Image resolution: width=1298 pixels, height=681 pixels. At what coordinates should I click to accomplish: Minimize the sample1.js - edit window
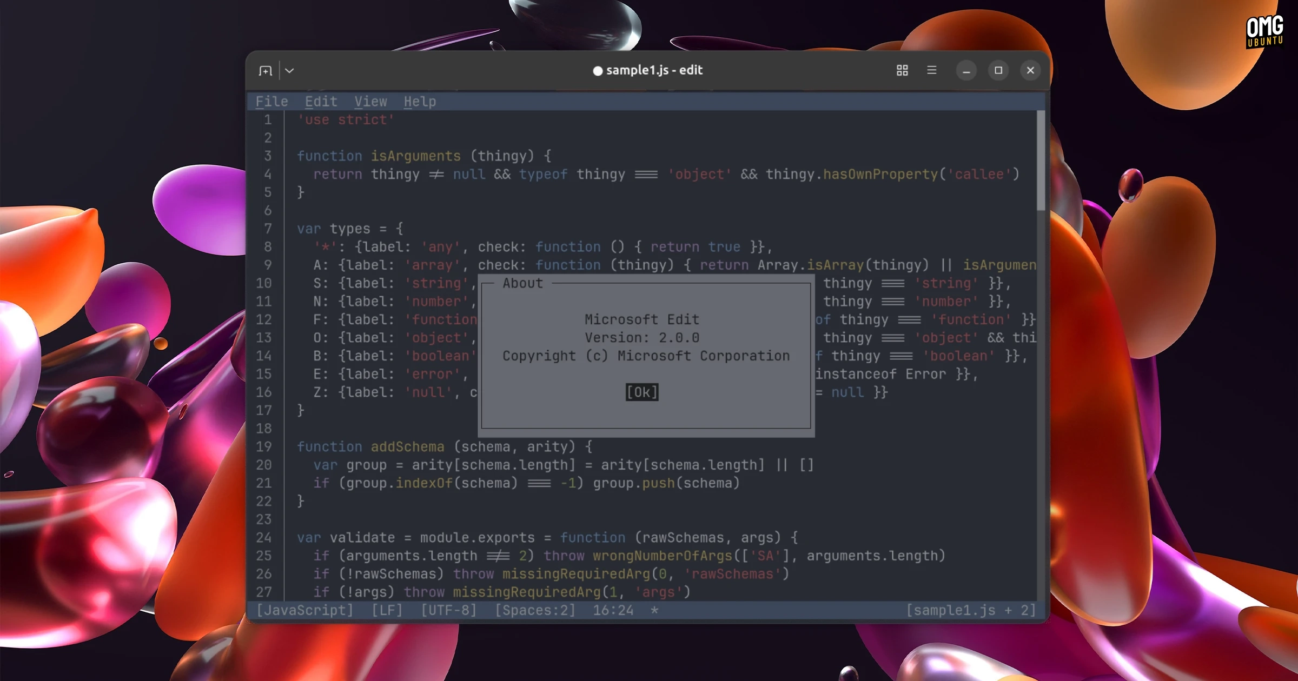tap(966, 71)
